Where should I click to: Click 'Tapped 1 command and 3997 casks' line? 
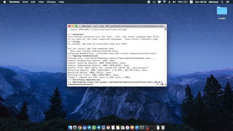click(99, 77)
